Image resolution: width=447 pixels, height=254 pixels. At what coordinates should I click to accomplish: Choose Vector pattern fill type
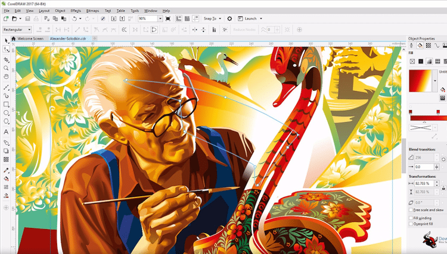pyautogui.click(x=437, y=61)
